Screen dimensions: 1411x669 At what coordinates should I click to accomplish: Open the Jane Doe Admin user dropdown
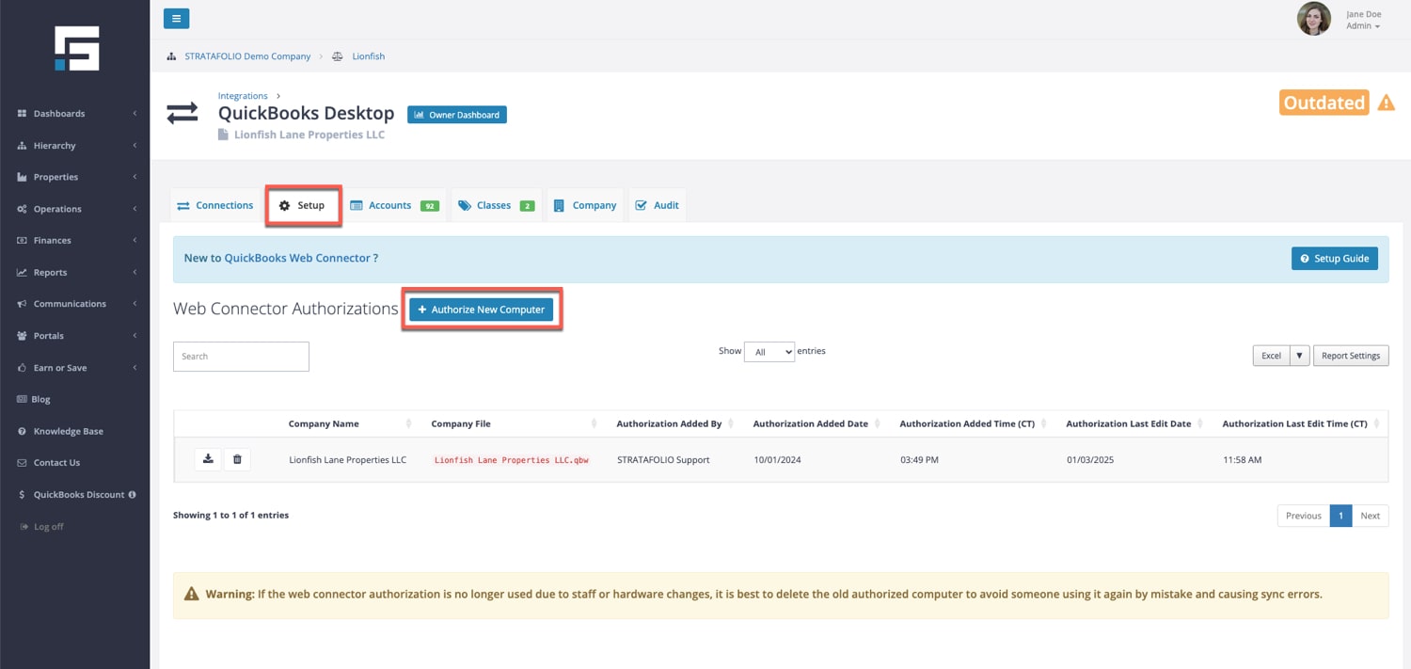(1363, 20)
